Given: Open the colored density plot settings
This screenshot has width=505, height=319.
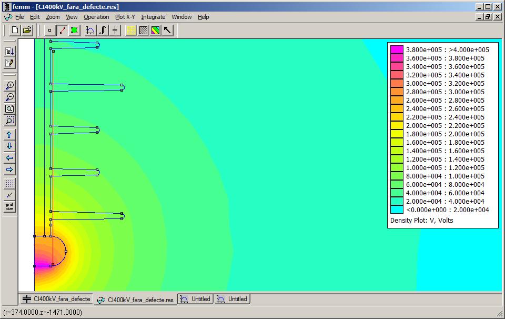Looking at the screenshot, I should click(156, 31).
